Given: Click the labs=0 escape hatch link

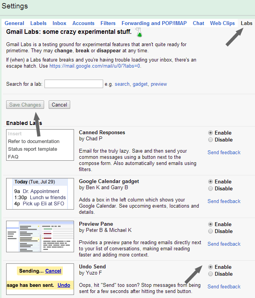Looking at the screenshot, I should 95,66.
